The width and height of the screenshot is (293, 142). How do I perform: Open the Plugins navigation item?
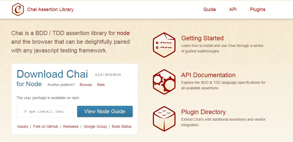[257, 9]
